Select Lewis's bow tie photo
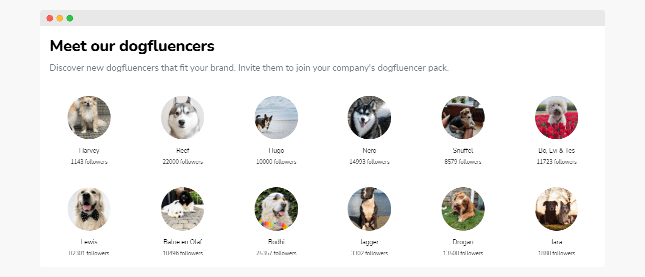 tap(89, 209)
